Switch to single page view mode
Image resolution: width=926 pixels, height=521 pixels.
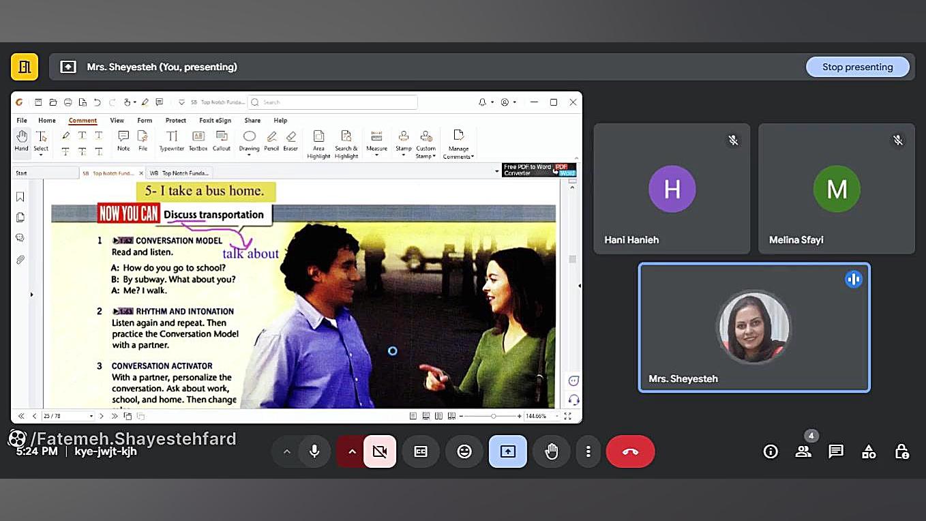pyautogui.click(x=413, y=416)
